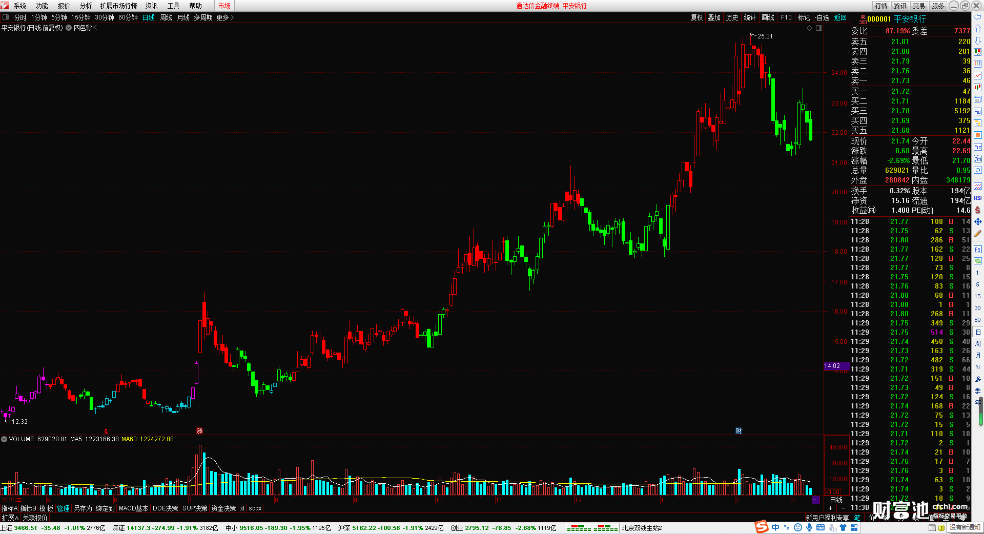The width and height of the screenshot is (984, 534).
Task: Click the shirt skin icon in input toolbar
Action: (x=843, y=527)
